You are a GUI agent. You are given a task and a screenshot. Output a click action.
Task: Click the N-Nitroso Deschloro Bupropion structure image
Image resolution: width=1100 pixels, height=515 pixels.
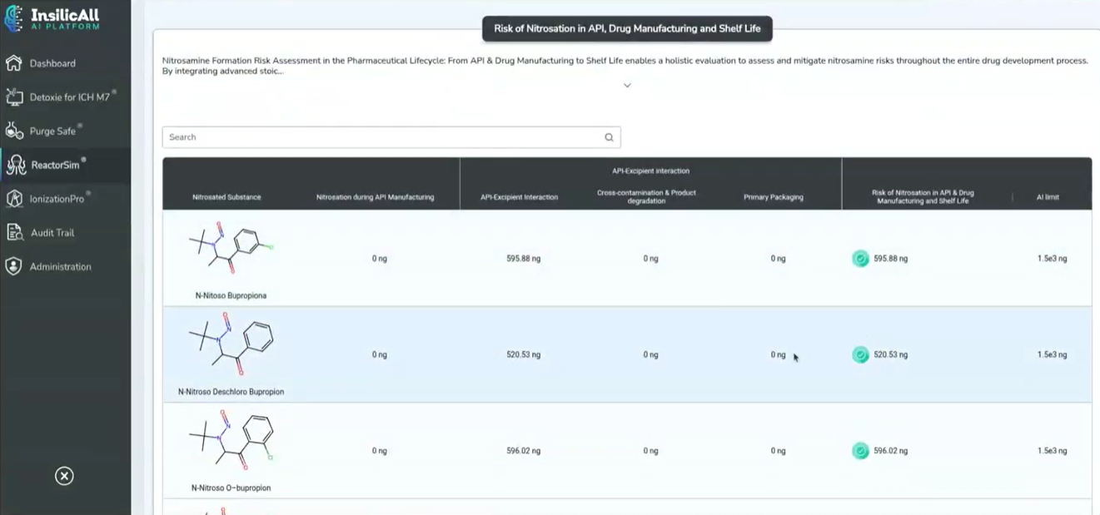231,345
